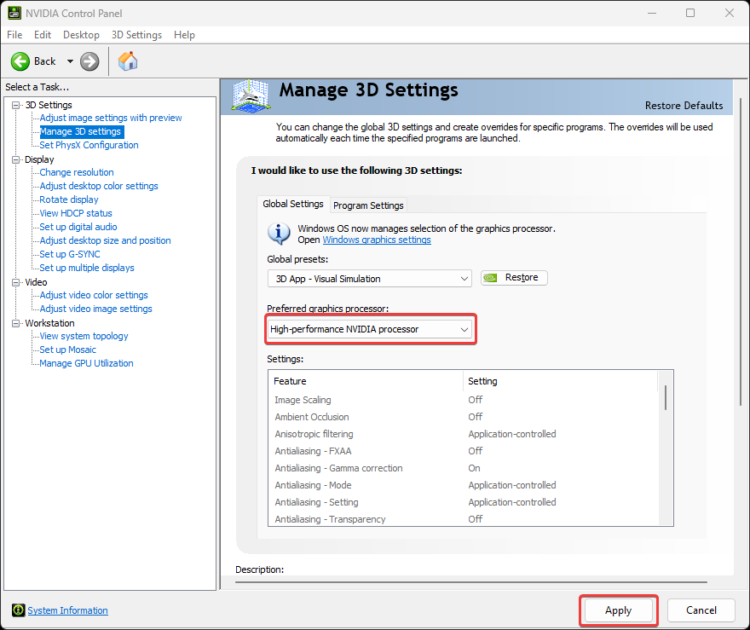The width and height of the screenshot is (750, 630).
Task: Click the Cancel button
Action: click(701, 610)
